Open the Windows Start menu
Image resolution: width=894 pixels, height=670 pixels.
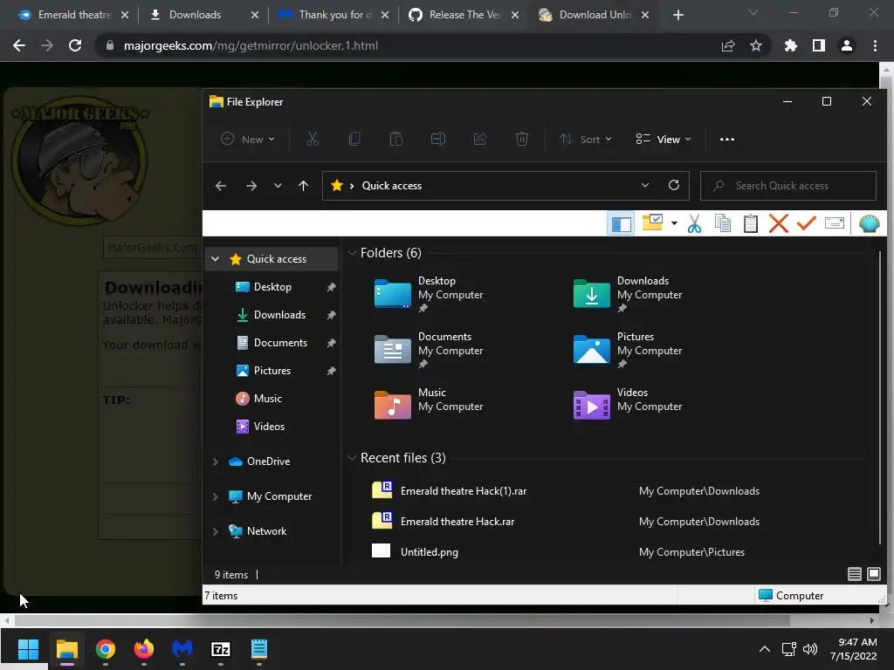click(28, 649)
